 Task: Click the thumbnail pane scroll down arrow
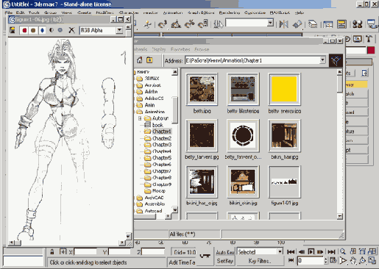tap(340, 216)
